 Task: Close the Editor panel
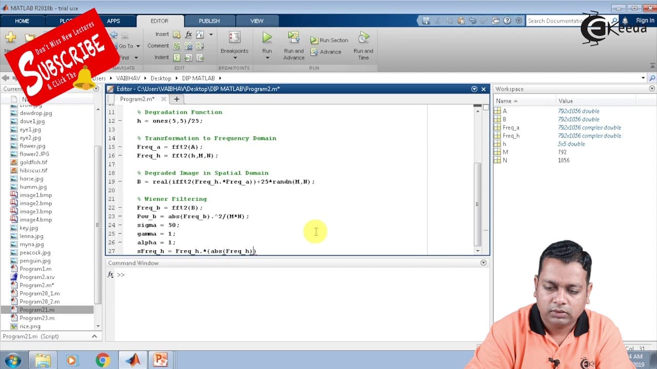click(x=484, y=89)
